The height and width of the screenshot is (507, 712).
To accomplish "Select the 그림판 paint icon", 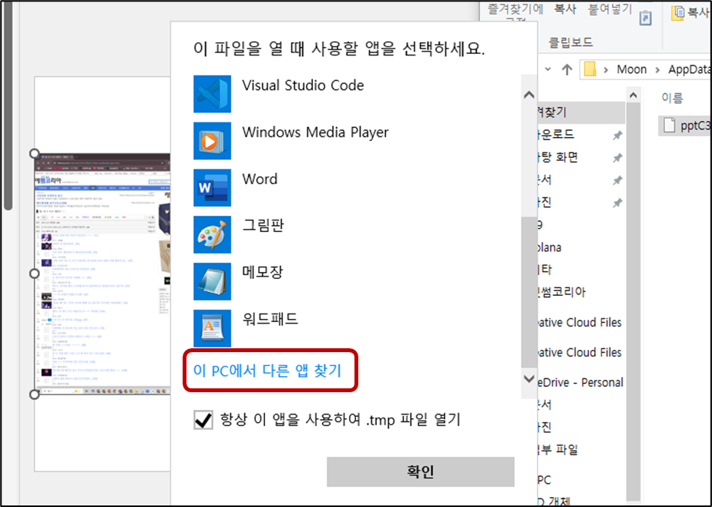I will [x=212, y=234].
